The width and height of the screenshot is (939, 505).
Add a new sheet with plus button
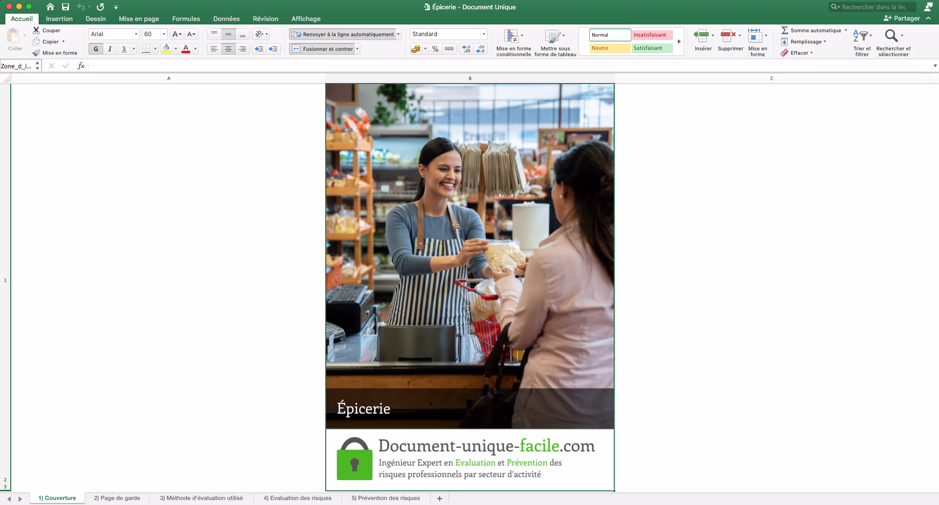click(440, 498)
